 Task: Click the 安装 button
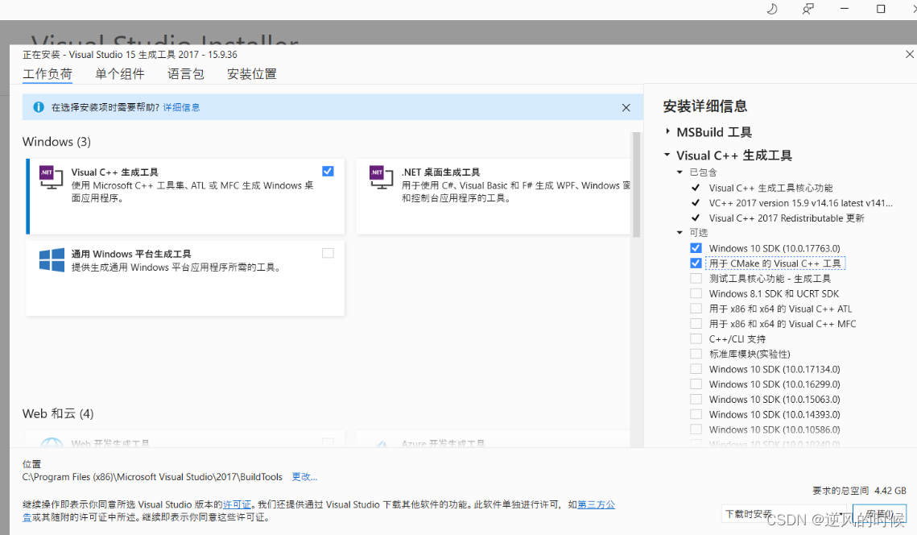pos(880,513)
